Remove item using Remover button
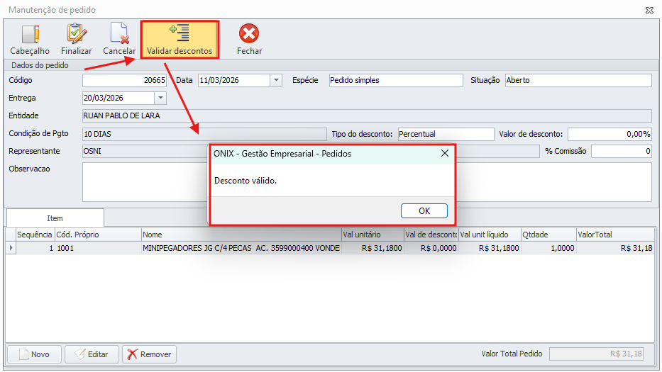 pyautogui.click(x=149, y=354)
